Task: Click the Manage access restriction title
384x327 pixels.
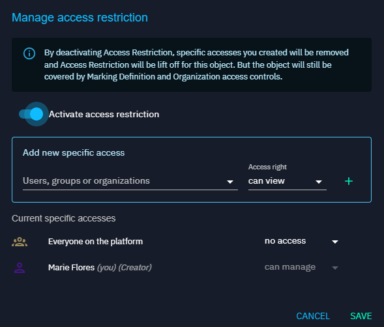Action: (80, 18)
